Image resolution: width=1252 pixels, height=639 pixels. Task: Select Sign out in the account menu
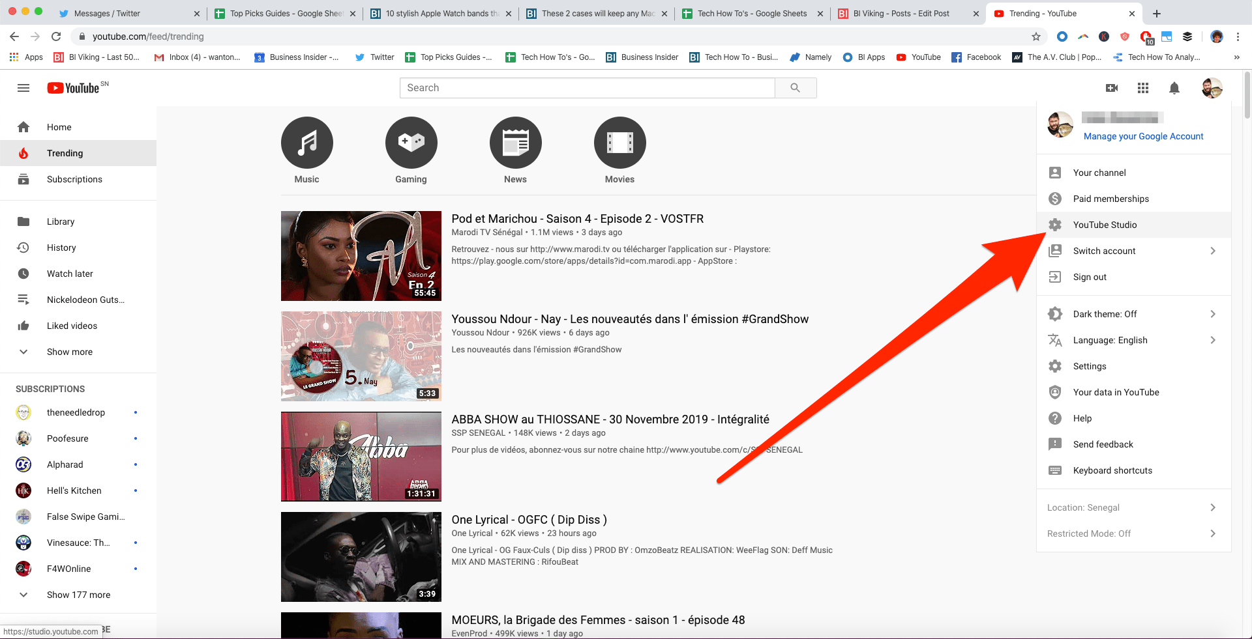(1090, 276)
